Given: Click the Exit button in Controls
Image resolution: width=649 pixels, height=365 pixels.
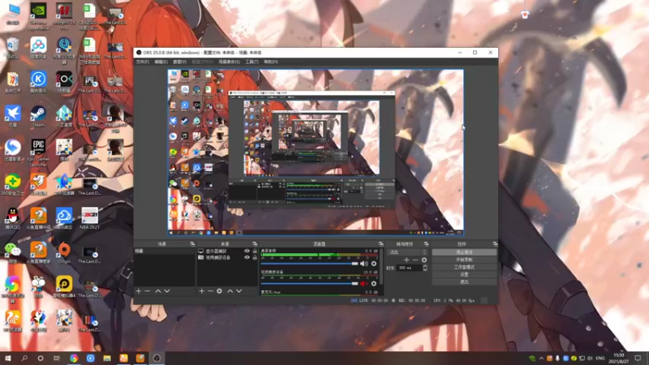Looking at the screenshot, I should tap(464, 281).
